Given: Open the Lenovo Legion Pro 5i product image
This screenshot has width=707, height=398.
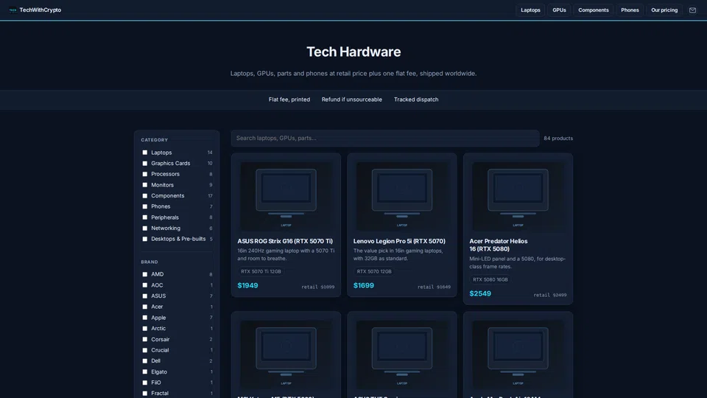Looking at the screenshot, I should coord(402,196).
